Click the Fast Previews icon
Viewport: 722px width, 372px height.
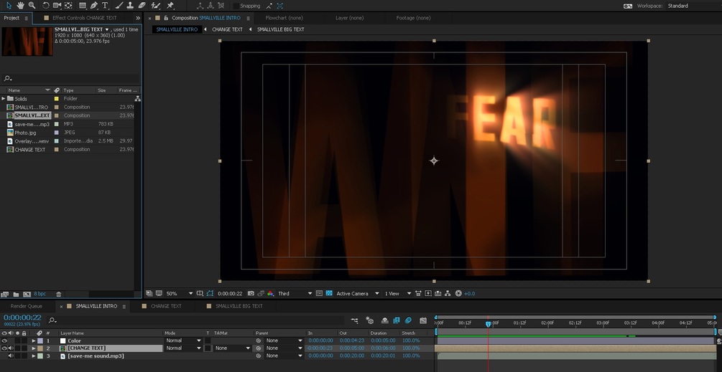click(427, 293)
